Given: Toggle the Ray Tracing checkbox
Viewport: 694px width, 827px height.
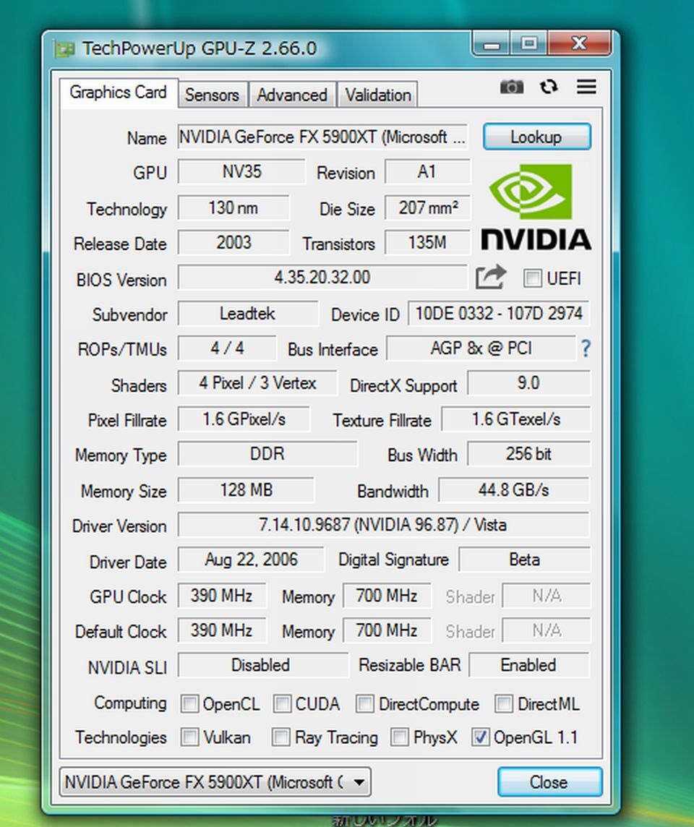Looking at the screenshot, I should click(x=281, y=737).
